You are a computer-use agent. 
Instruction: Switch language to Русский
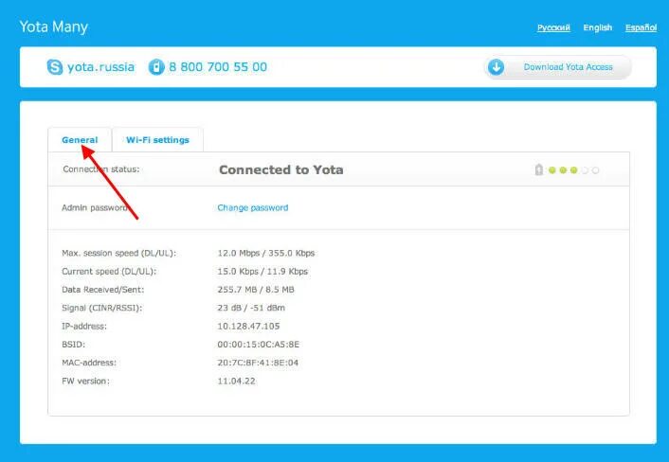pyautogui.click(x=553, y=27)
